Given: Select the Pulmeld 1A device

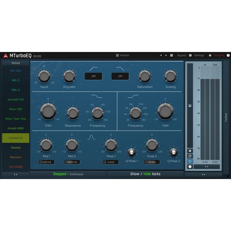Looking at the screenshot, I should click(x=16, y=138).
